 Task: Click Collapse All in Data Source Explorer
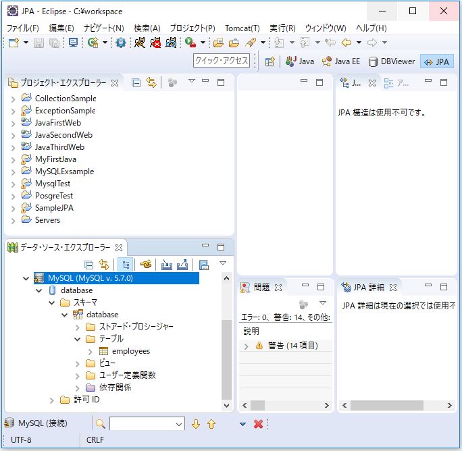click(x=88, y=265)
